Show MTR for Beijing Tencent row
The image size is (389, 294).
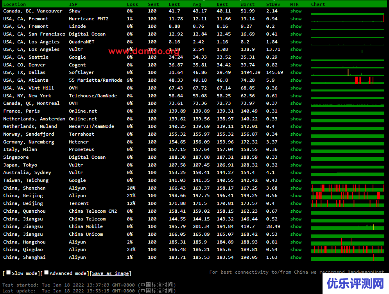296,203
